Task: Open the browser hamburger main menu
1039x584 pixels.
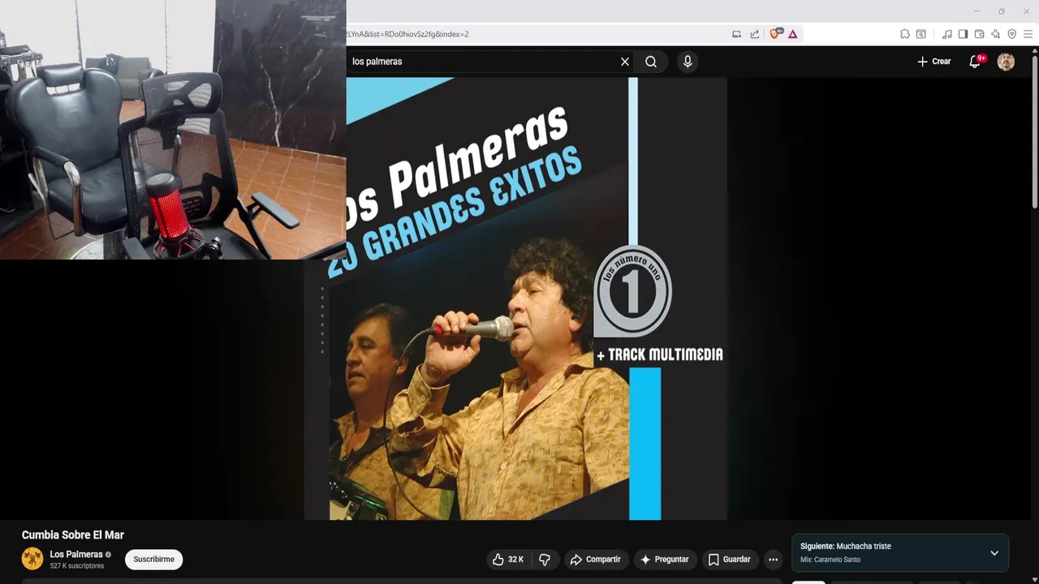Action: tap(1028, 34)
